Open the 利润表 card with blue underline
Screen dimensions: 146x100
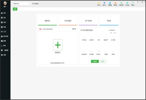coord(109,21)
